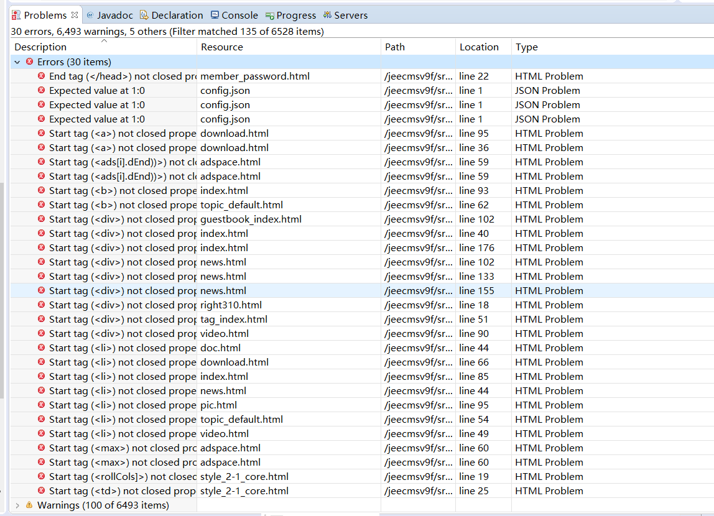Sort by the Location column header
The height and width of the screenshot is (516, 714).
[479, 47]
